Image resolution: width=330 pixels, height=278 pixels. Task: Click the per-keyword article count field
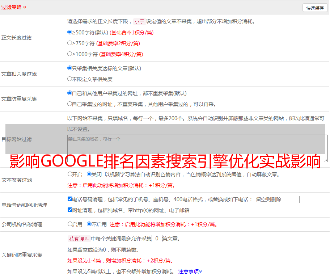point(157,239)
